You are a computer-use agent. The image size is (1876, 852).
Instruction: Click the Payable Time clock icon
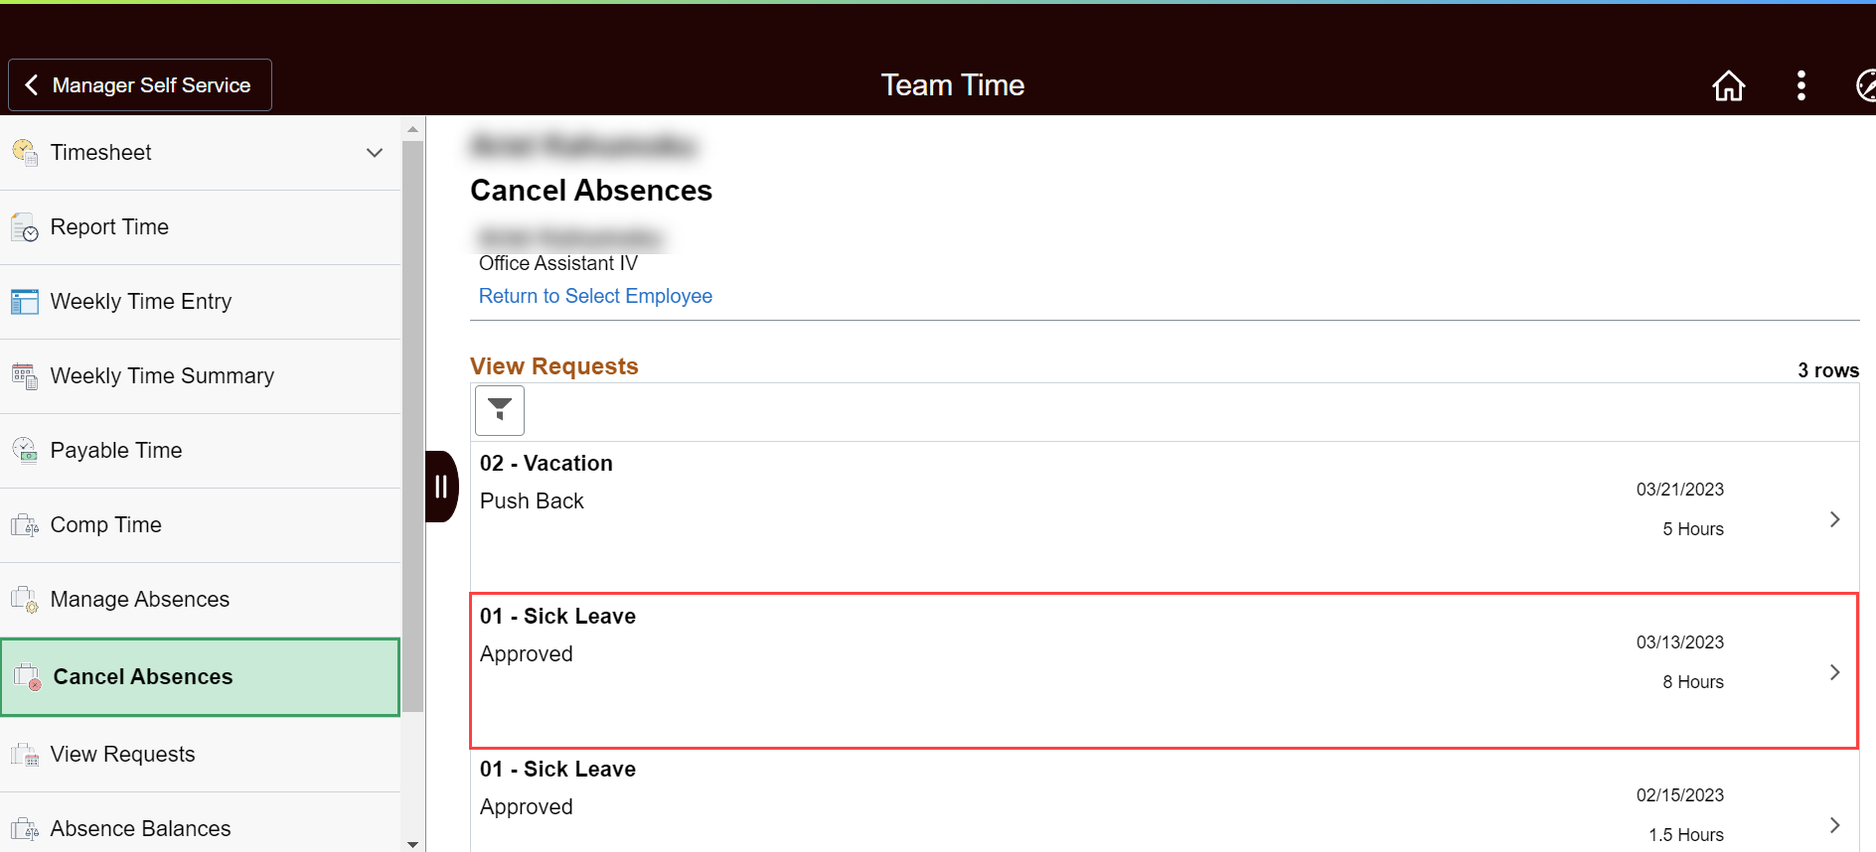click(x=26, y=450)
